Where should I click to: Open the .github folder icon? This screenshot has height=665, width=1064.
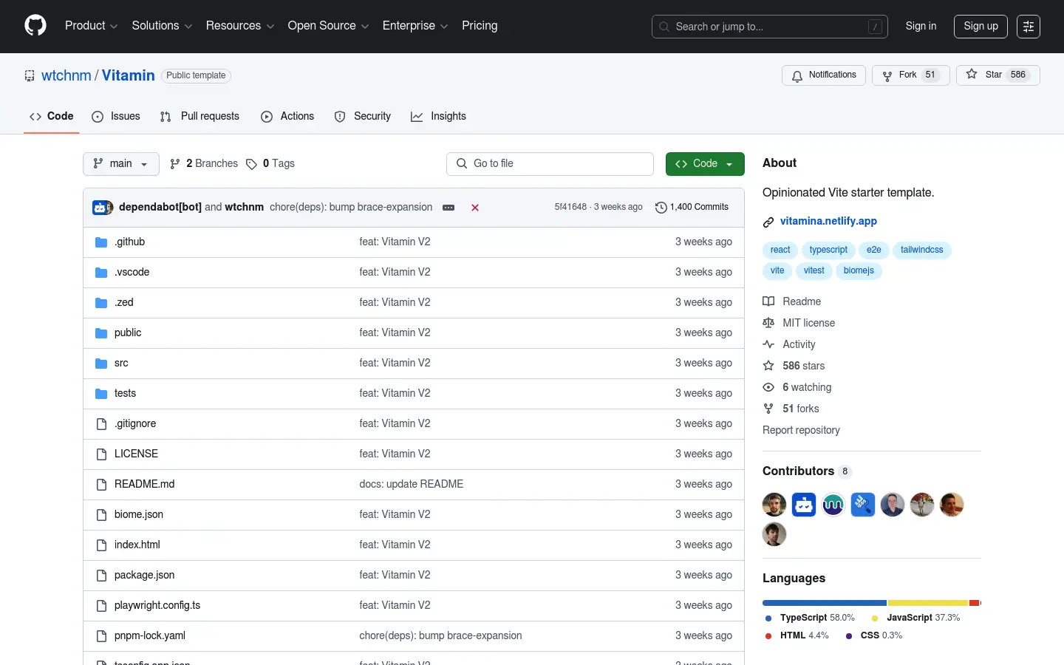click(101, 242)
